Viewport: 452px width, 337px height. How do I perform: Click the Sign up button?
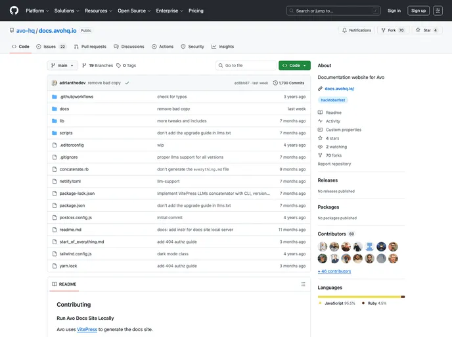(418, 11)
